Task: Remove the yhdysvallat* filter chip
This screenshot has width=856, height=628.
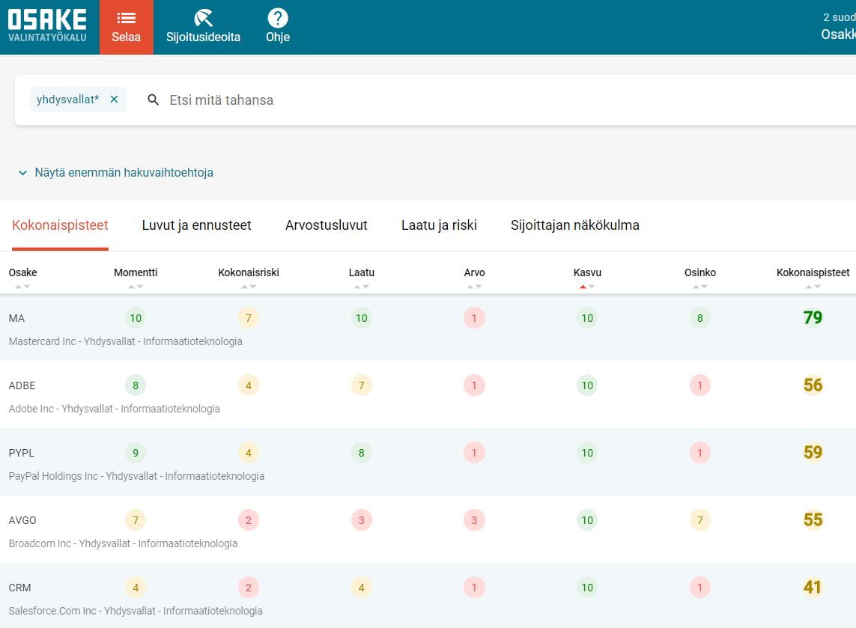Action: point(114,100)
